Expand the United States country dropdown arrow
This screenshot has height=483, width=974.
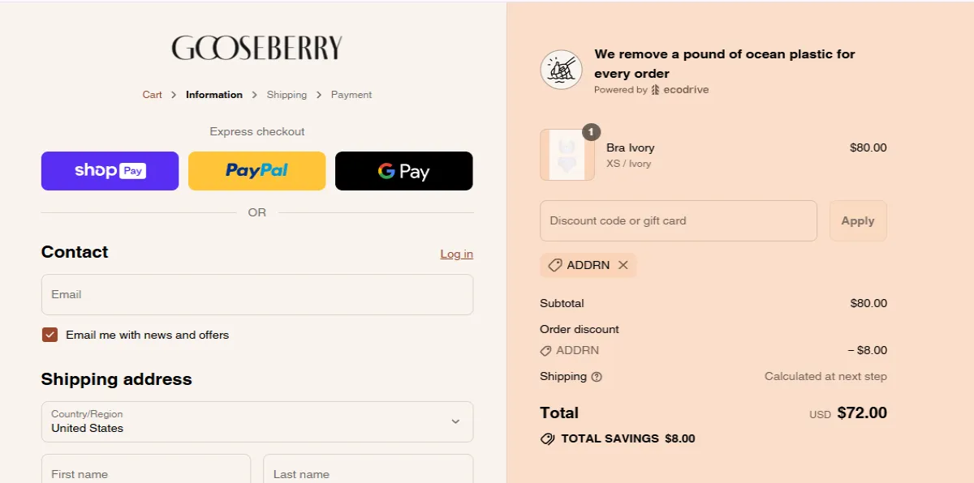[455, 421]
